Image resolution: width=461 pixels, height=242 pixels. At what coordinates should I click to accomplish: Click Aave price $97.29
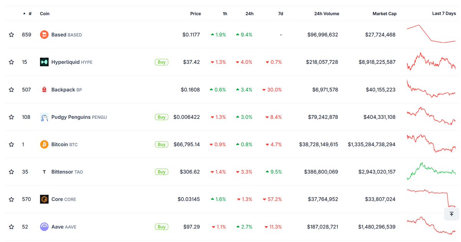coord(191,227)
